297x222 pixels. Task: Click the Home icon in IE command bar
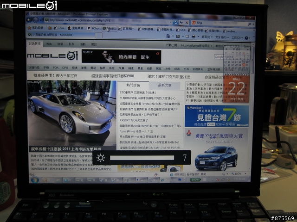(168, 36)
